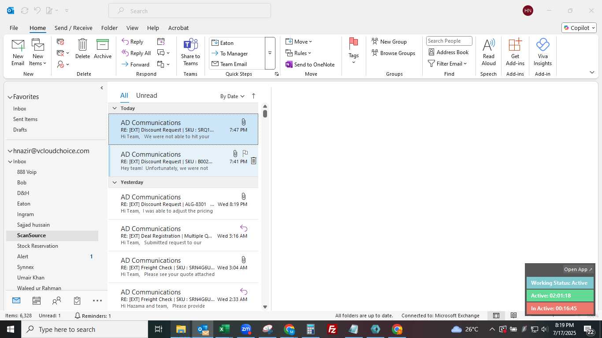Click Send to OneNote

pos(310,64)
